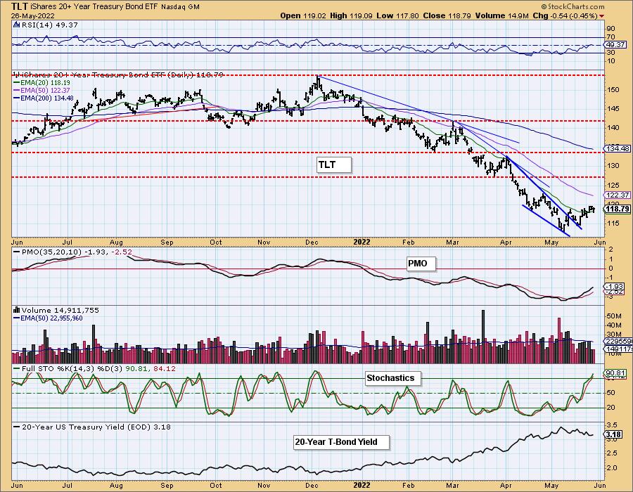Image resolution: width=633 pixels, height=492 pixels.
Task: Click the Mar month label on bottom axis
Action: (452, 485)
